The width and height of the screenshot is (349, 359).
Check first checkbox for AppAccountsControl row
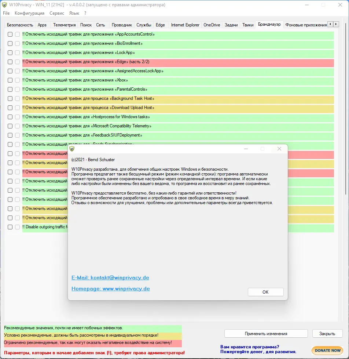pyautogui.click(x=10, y=35)
